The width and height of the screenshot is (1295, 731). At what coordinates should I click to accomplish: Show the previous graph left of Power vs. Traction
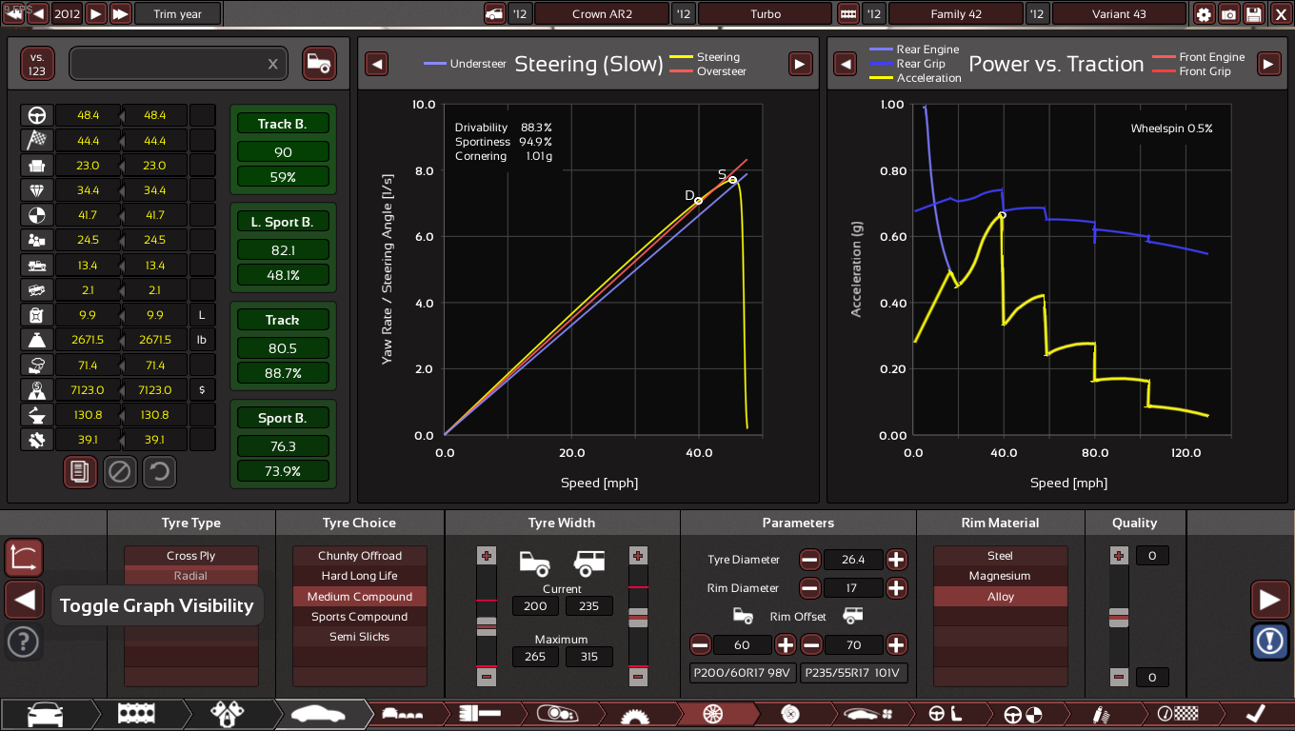click(x=846, y=64)
